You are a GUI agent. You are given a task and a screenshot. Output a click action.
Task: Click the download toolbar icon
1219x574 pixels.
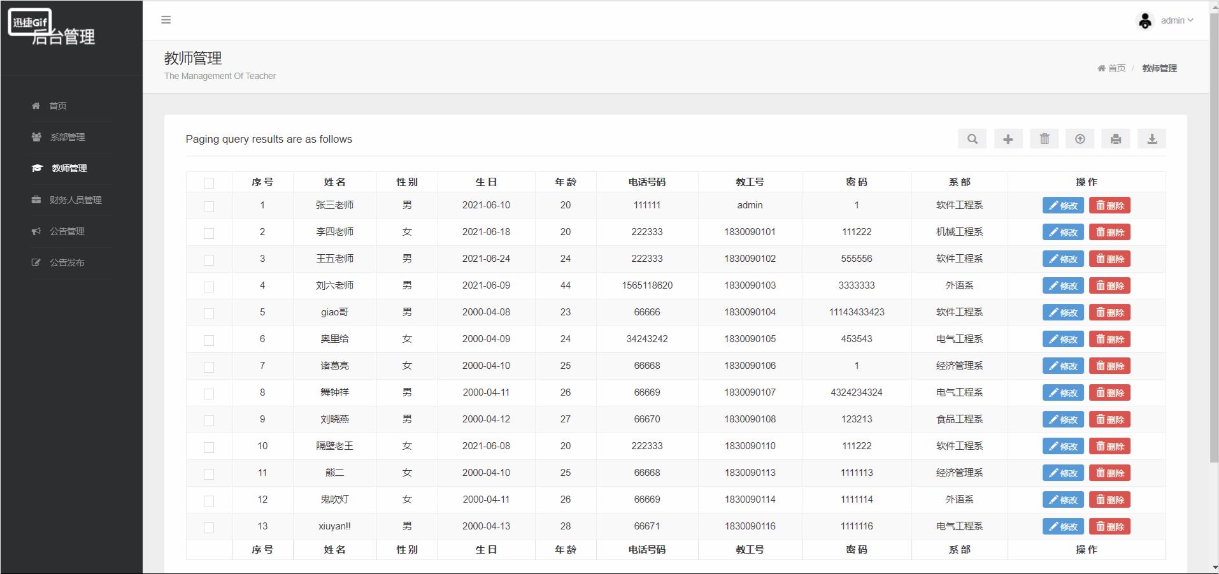point(1152,139)
